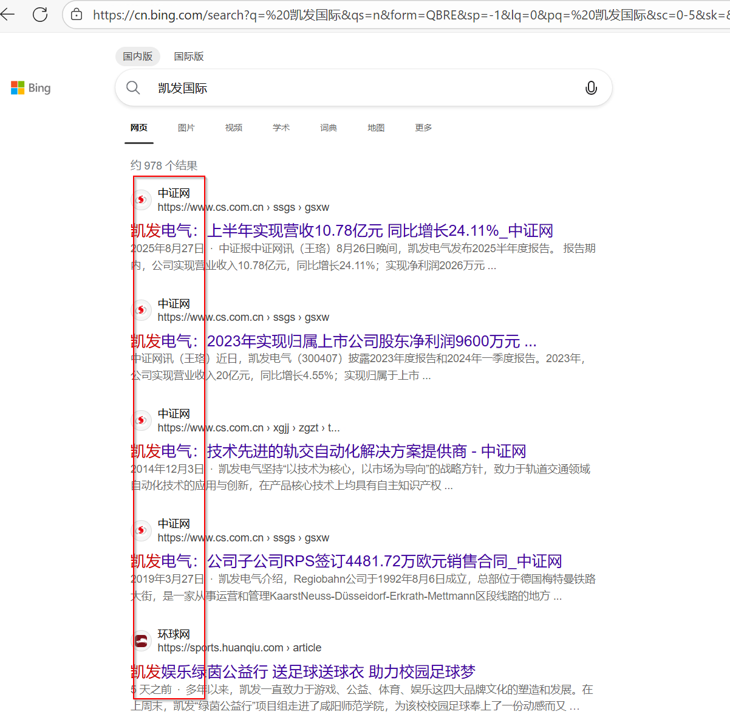Viewport: 730px width, 717px height.
Task: Expand the 更多 menu
Action: click(x=423, y=128)
